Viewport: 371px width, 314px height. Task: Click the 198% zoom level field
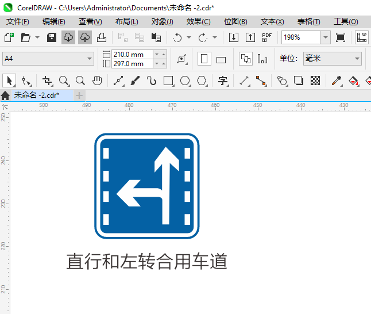(301, 37)
